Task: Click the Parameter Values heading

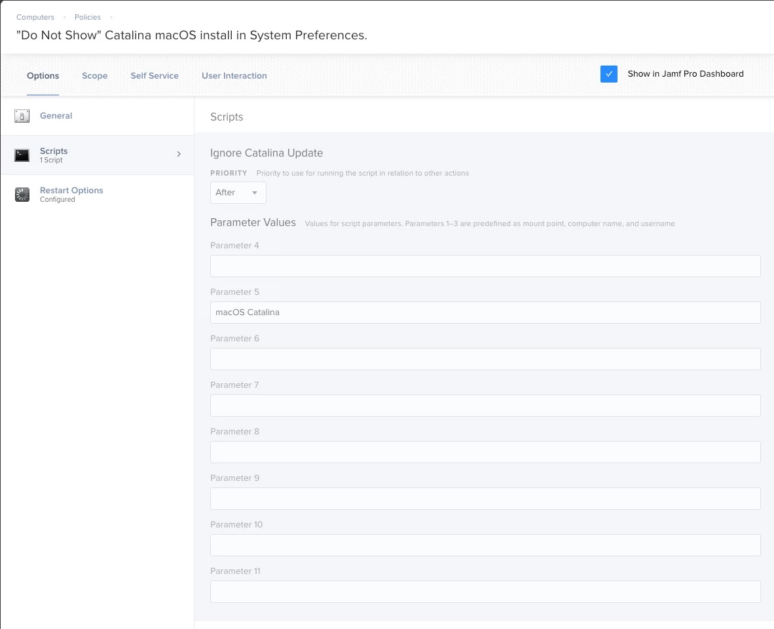Action: (253, 223)
